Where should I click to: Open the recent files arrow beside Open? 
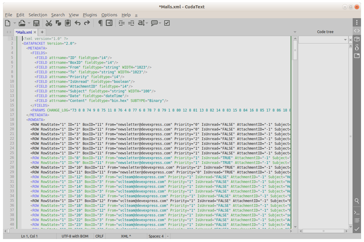tap(29, 23)
